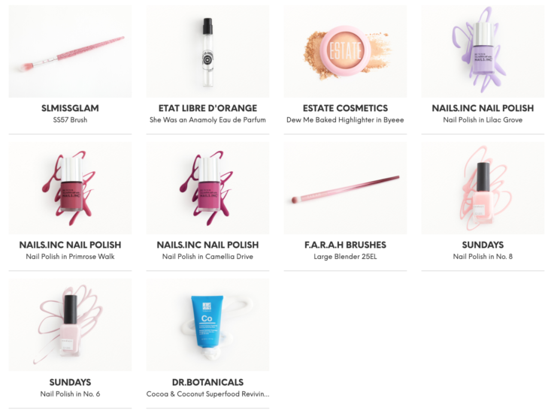Open 'Dew Me Baked Highlighter in Byeee' text
This screenshot has width=551, height=413.
pos(346,120)
